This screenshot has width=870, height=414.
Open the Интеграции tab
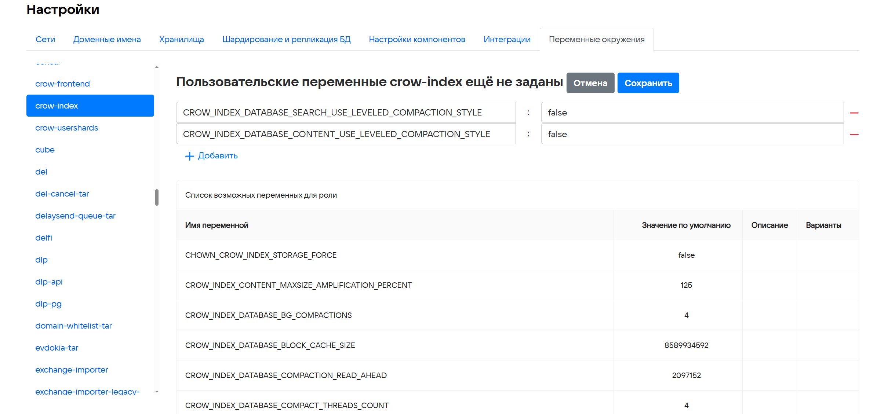(x=507, y=40)
